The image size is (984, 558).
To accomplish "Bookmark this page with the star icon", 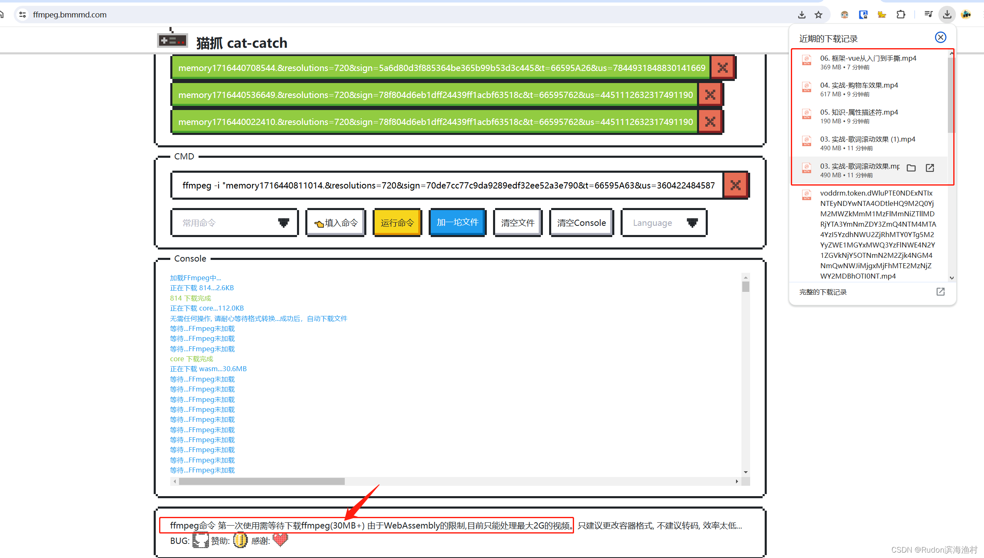I will [818, 15].
